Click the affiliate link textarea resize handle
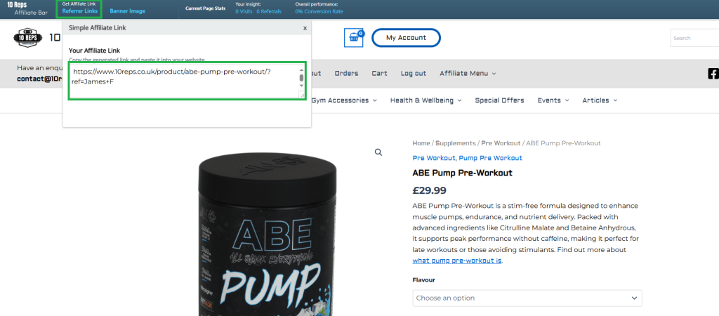This screenshot has width=719, height=316. point(301,95)
